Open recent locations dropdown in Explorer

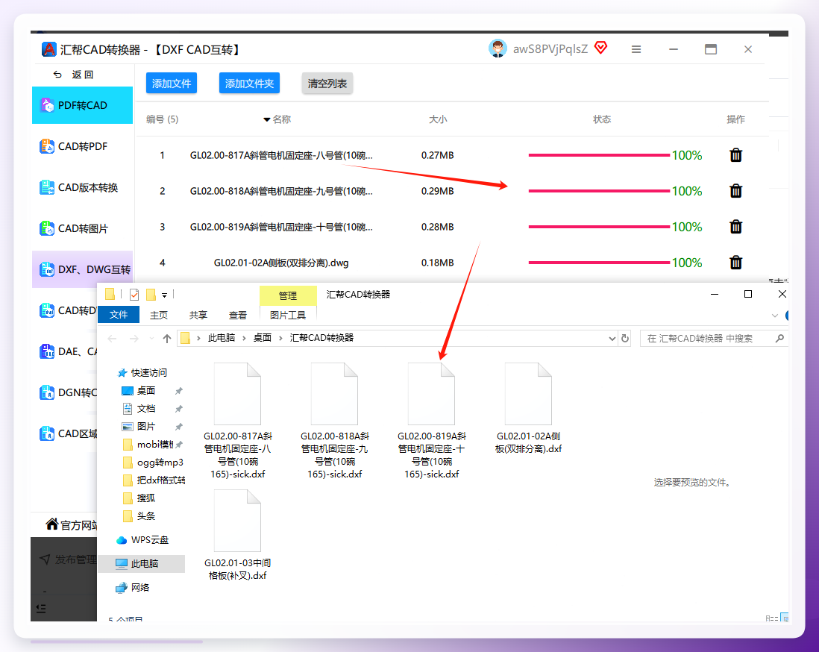(151, 339)
